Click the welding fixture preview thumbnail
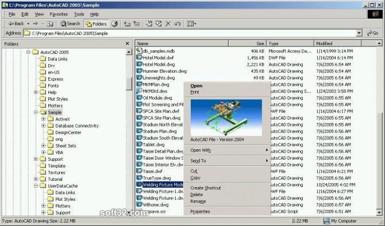Image resolution: width=385 pixels, height=226 pixels. click(226, 117)
